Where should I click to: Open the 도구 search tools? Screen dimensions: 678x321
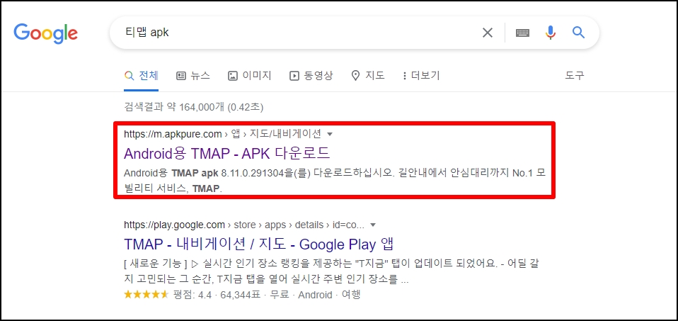pyautogui.click(x=575, y=76)
